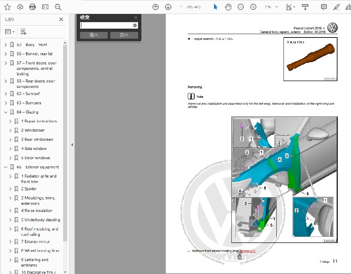351x274 pixels.
Task: Go to next page with down arrow
Action: (x=168, y=7)
